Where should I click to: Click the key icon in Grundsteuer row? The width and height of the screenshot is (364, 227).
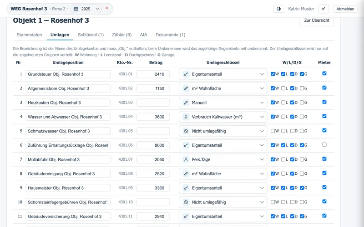[x=186, y=74]
